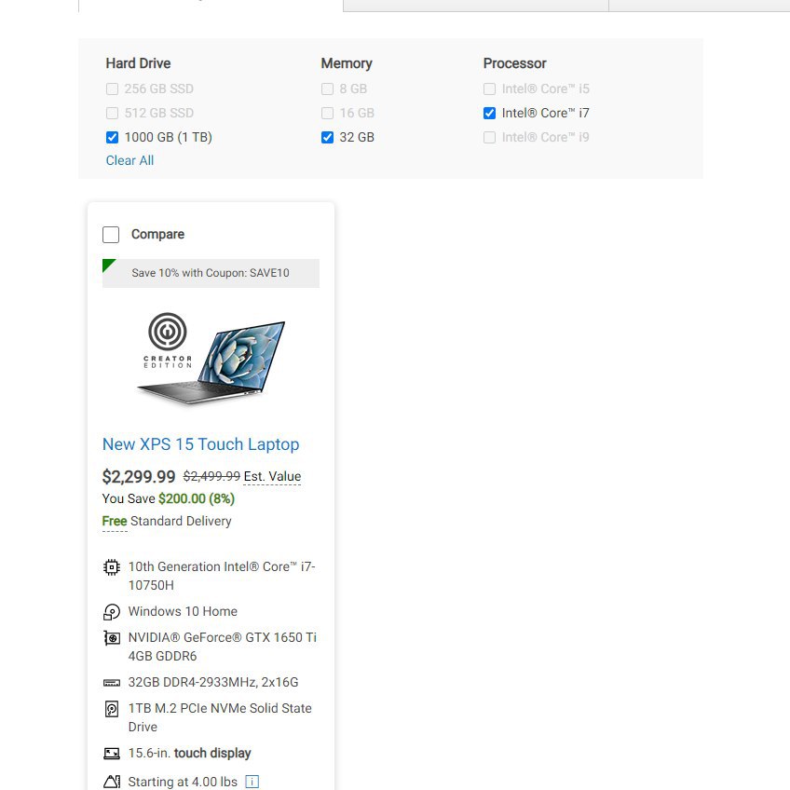790x790 pixels.
Task: Click the Processor filter heading
Action: tap(514, 63)
